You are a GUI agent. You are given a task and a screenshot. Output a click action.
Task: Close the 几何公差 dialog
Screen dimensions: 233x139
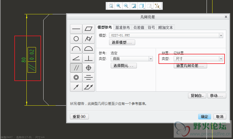226,17
